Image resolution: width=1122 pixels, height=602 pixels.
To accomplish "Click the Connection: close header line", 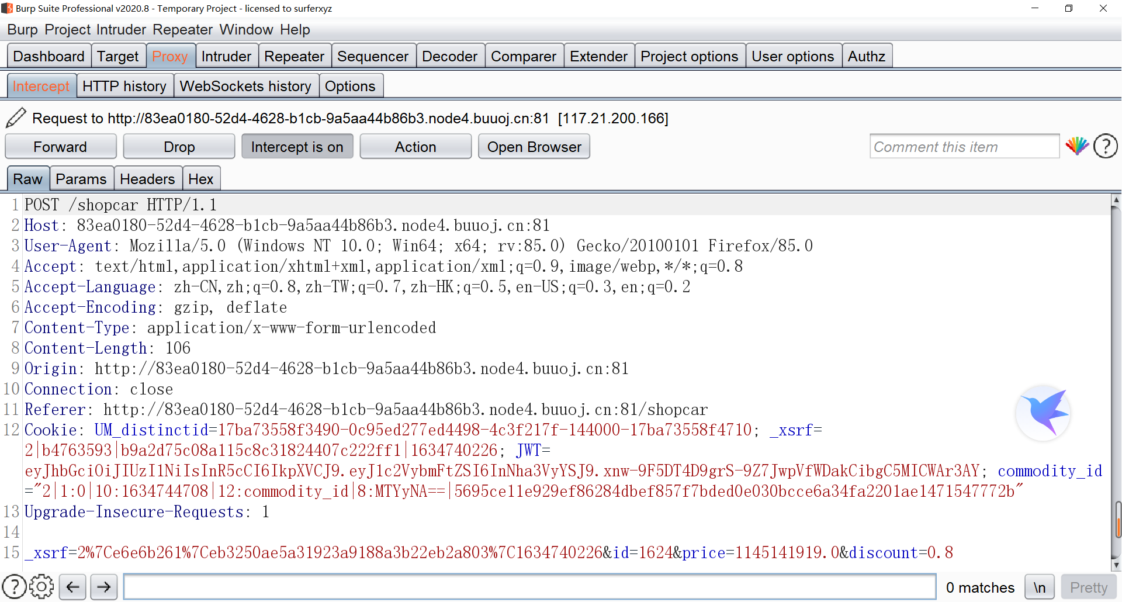I will (x=99, y=389).
